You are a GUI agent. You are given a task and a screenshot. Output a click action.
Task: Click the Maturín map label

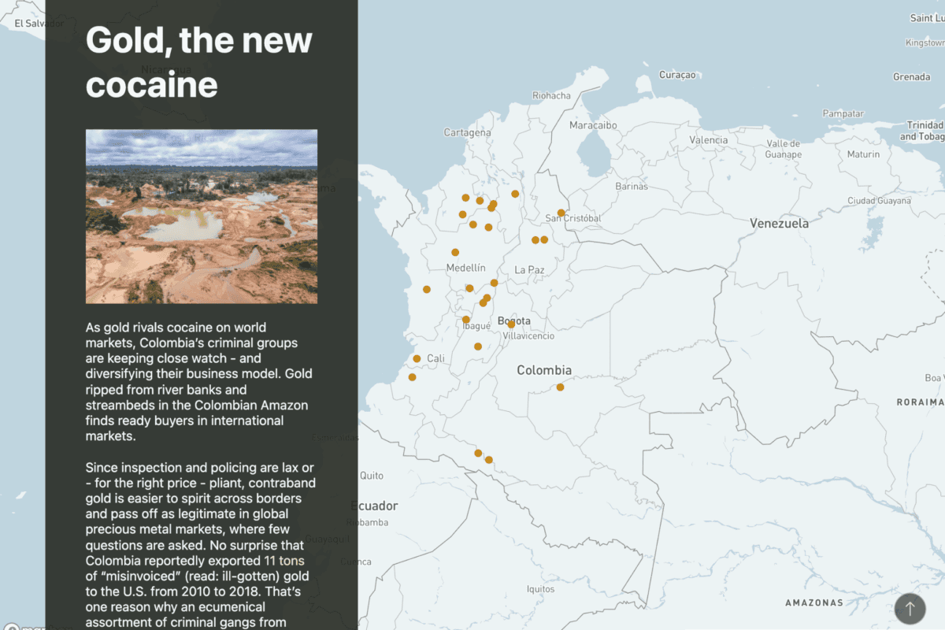pos(864,154)
